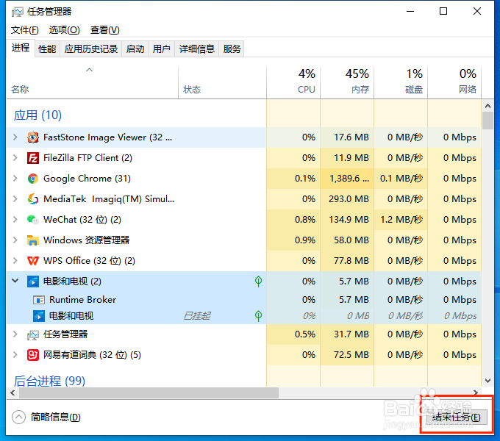Click the WPS Office icon
The height and width of the screenshot is (441, 500).
pos(33,261)
